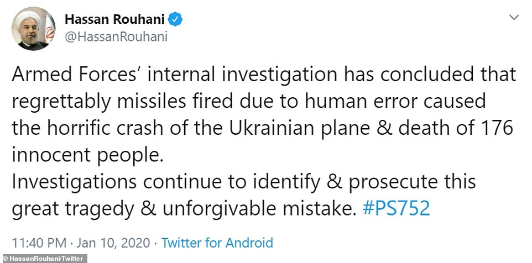
Task: Open the Twitter for Android source link
Action: (217, 242)
